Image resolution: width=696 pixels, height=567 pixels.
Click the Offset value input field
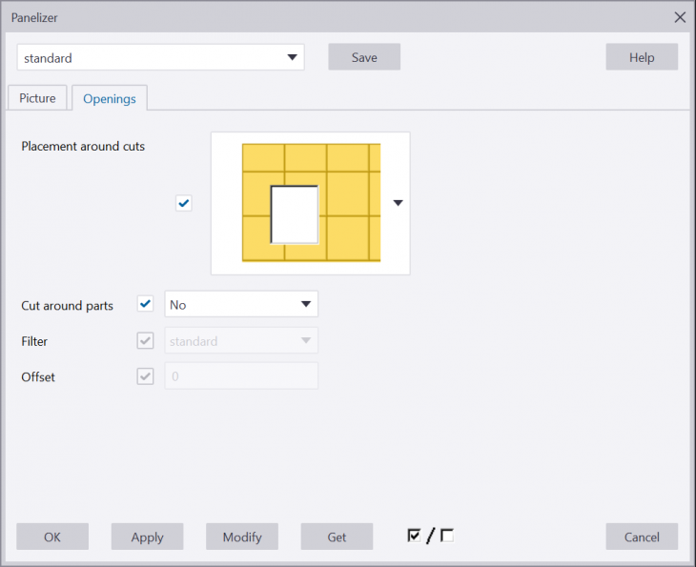(241, 376)
